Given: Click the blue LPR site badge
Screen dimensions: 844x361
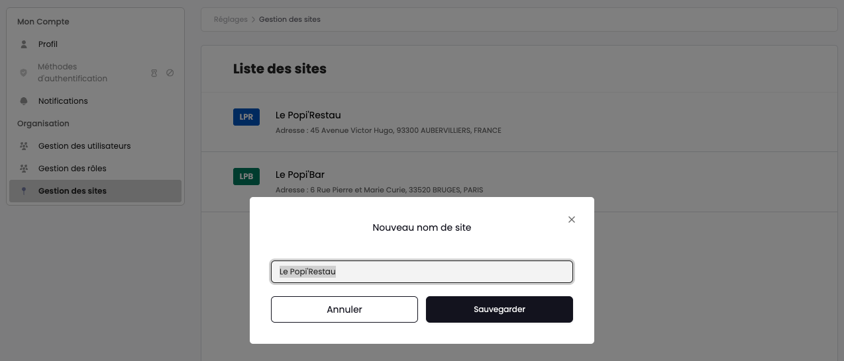Looking at the screenshot, I should pyautogui.click(x=246, y=117).
